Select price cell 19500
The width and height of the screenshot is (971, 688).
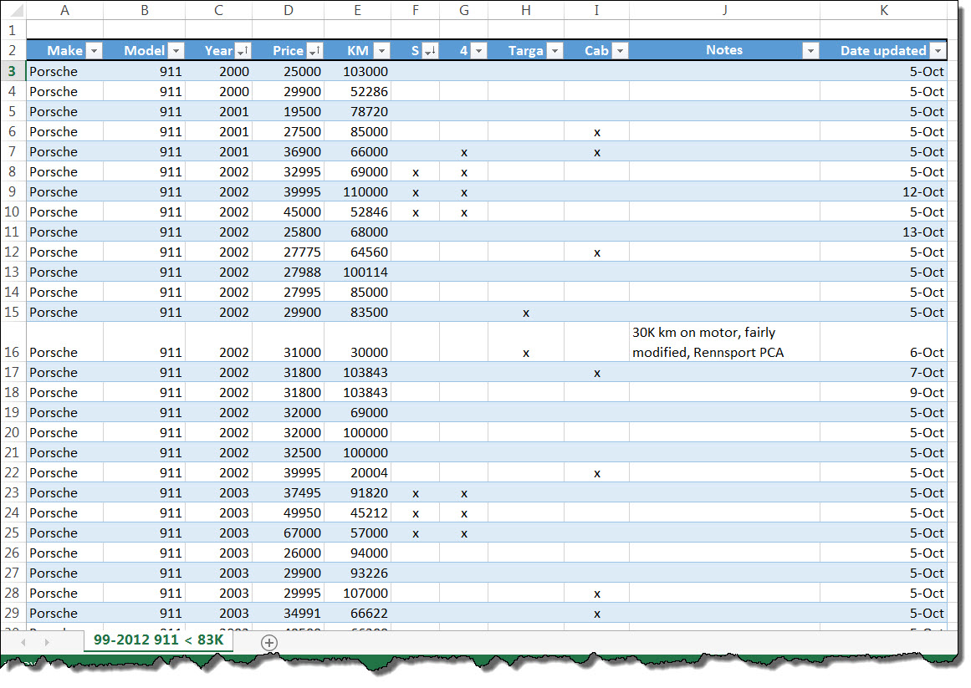click(x=288, y=111)
